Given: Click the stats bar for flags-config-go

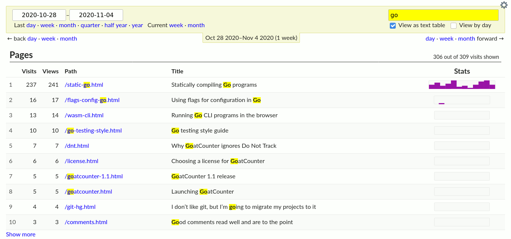Looking at the screenshot, I should click(x=462, y=100).
